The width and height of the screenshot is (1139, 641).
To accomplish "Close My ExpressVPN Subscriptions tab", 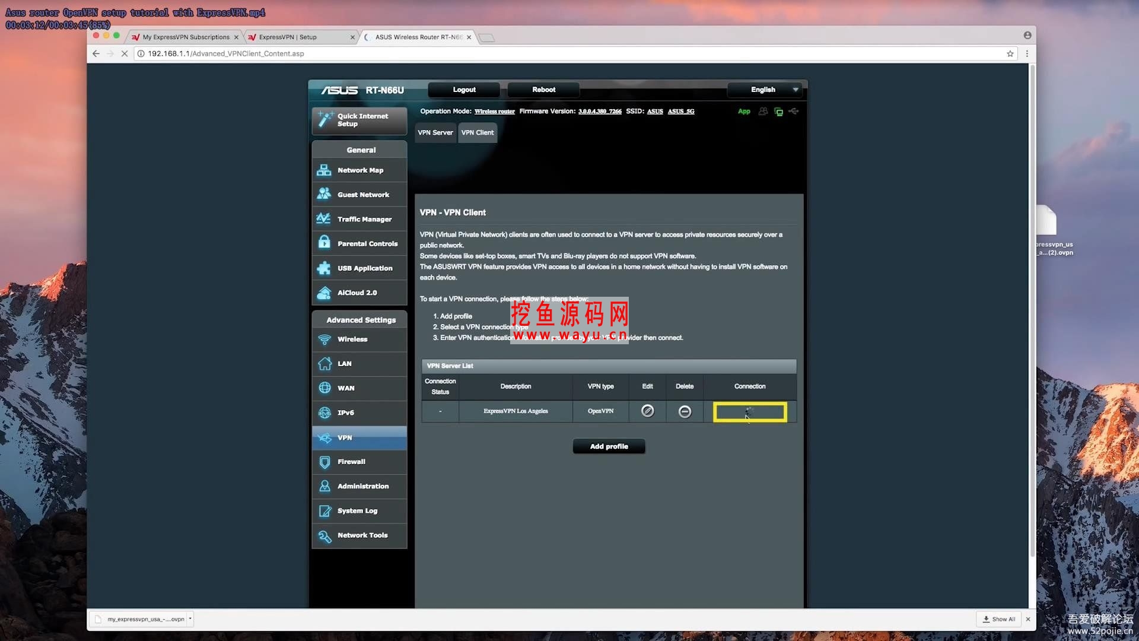I will coord(236,37).
